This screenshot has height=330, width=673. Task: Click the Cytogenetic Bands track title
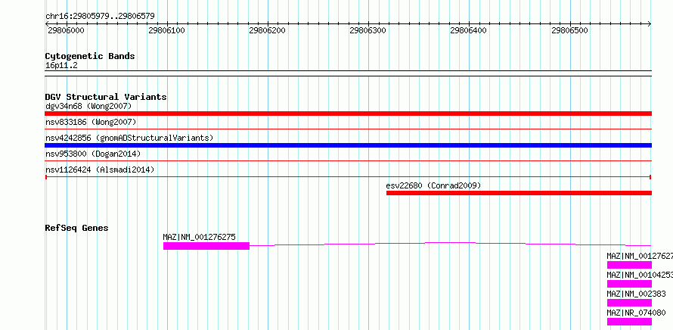(x=90, y=56)
